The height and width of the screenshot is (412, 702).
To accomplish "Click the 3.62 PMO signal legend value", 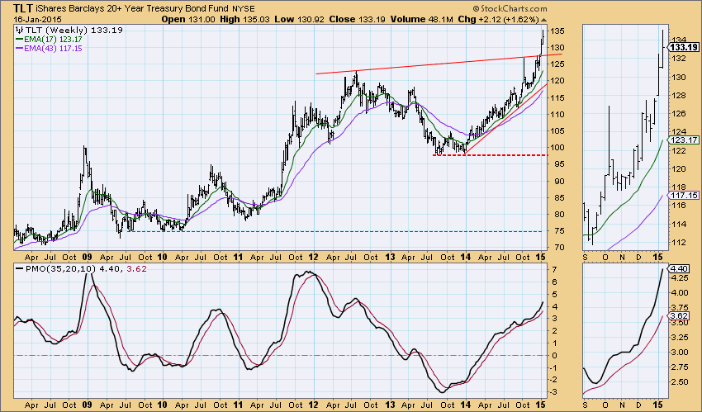I will [137, 269].
